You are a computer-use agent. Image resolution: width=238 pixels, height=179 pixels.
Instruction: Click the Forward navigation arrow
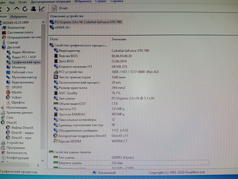point(8,9)
